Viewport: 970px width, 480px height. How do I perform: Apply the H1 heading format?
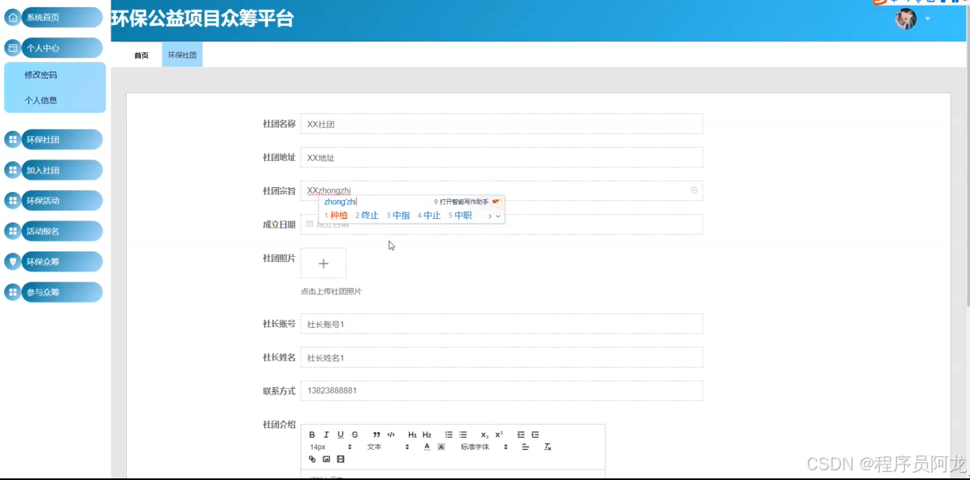click(412, 434)
